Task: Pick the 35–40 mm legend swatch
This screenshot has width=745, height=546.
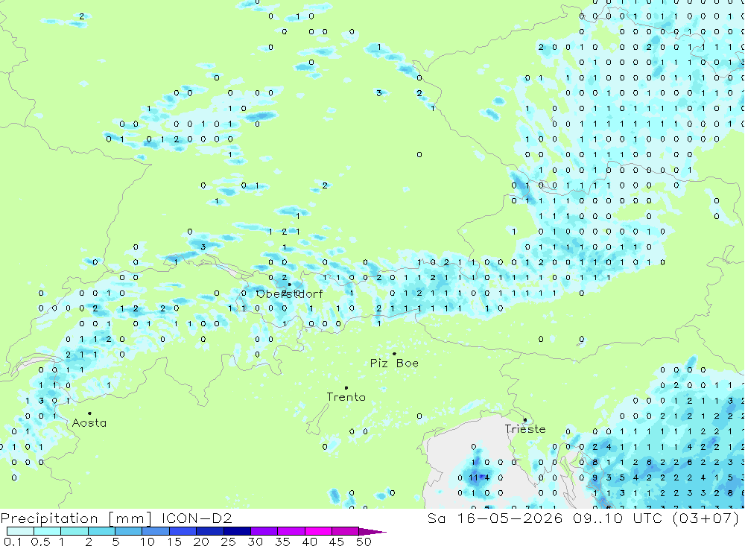Action: pyautogui.click(x=291, y=531)
